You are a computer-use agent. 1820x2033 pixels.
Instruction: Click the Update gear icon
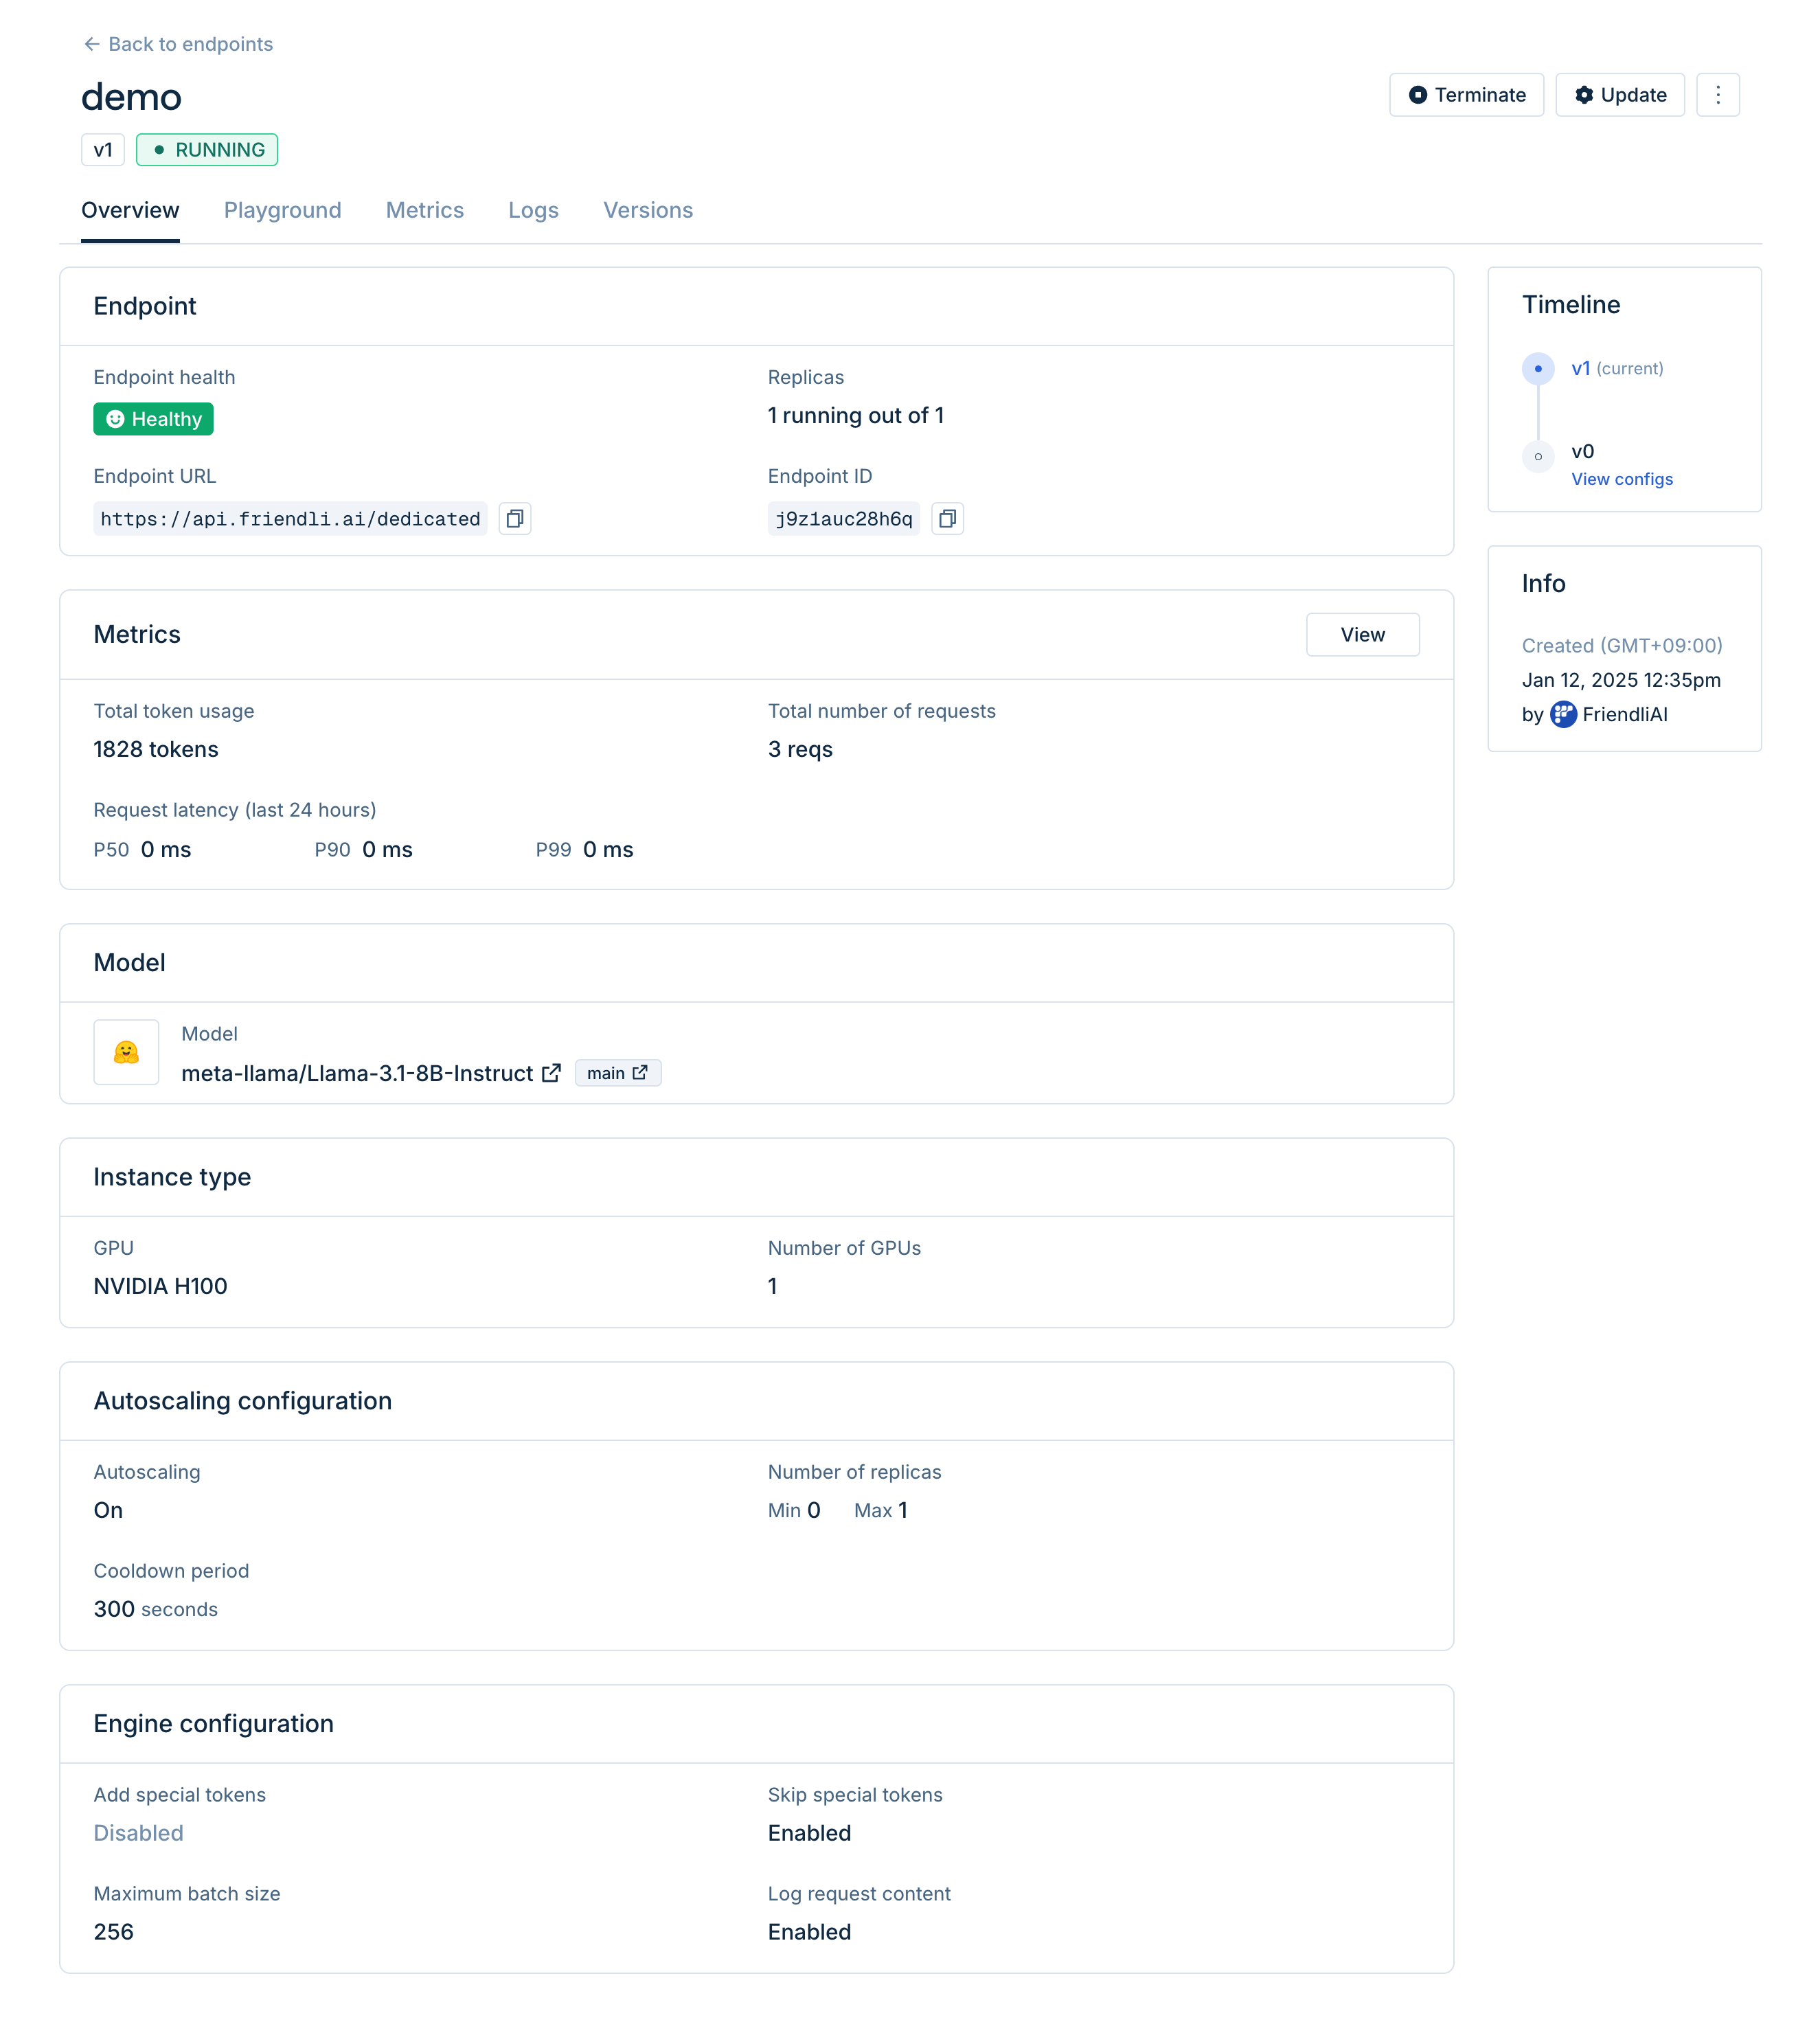click(1584, 95)
